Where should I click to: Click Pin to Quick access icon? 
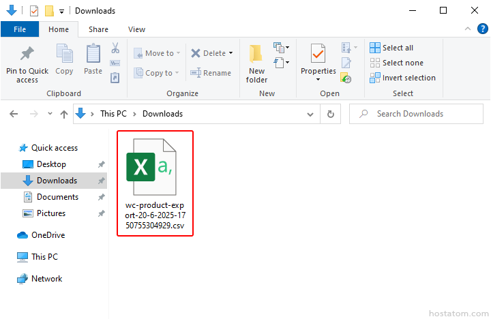pos(27,55)
